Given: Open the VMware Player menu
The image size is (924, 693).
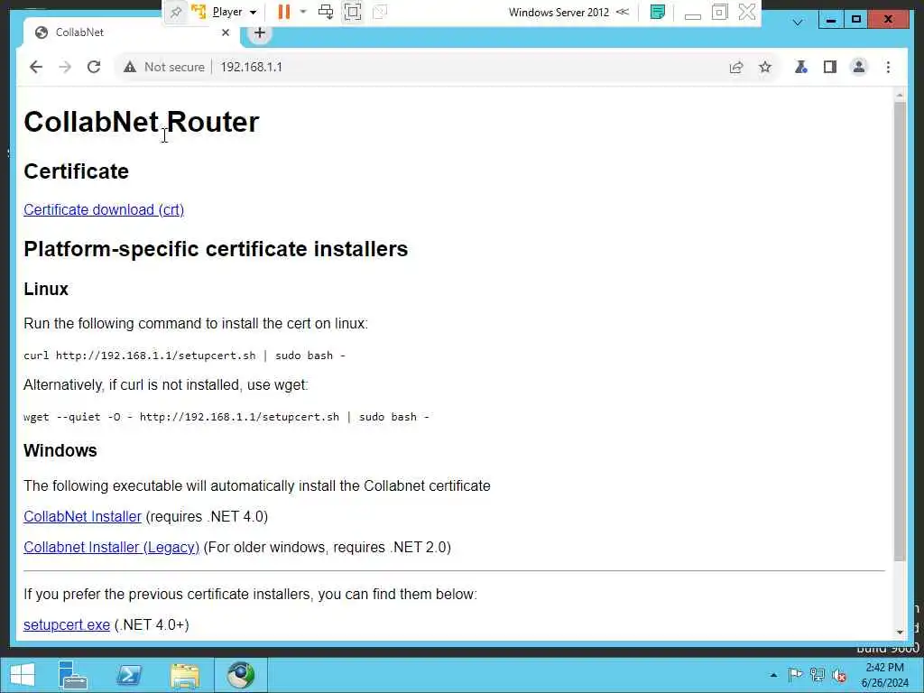Looking at the screenshot, I should (x=234, y=12).
